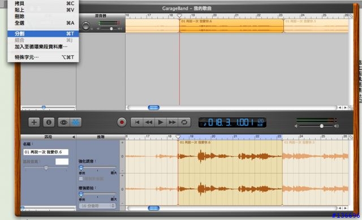This screenshot has width=362, height=220.
Task: Open the 特殊字元 (Special Characters) menu entry
Action: pos(43,57)
